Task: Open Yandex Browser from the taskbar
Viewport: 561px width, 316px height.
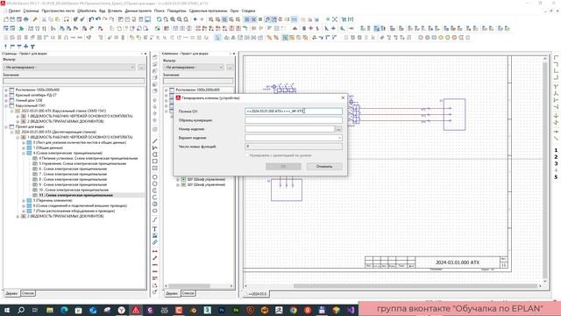Action: click(121, 310)
